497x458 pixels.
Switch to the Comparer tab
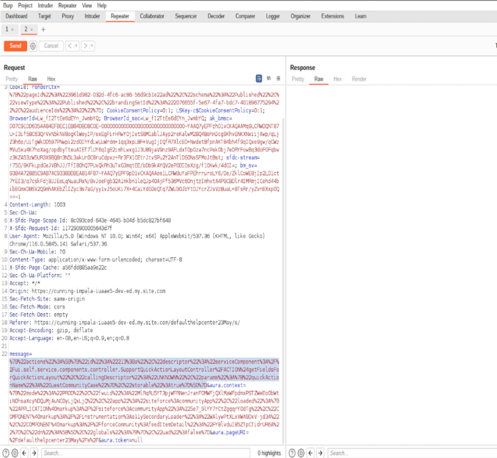[245, 16]
